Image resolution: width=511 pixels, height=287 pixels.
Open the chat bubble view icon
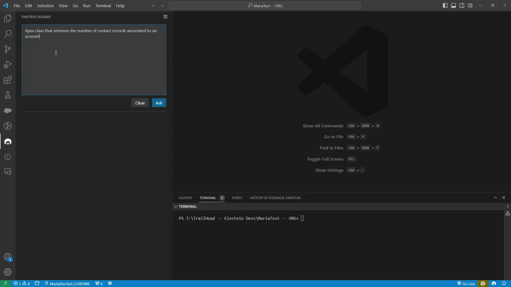pos(8,171)
